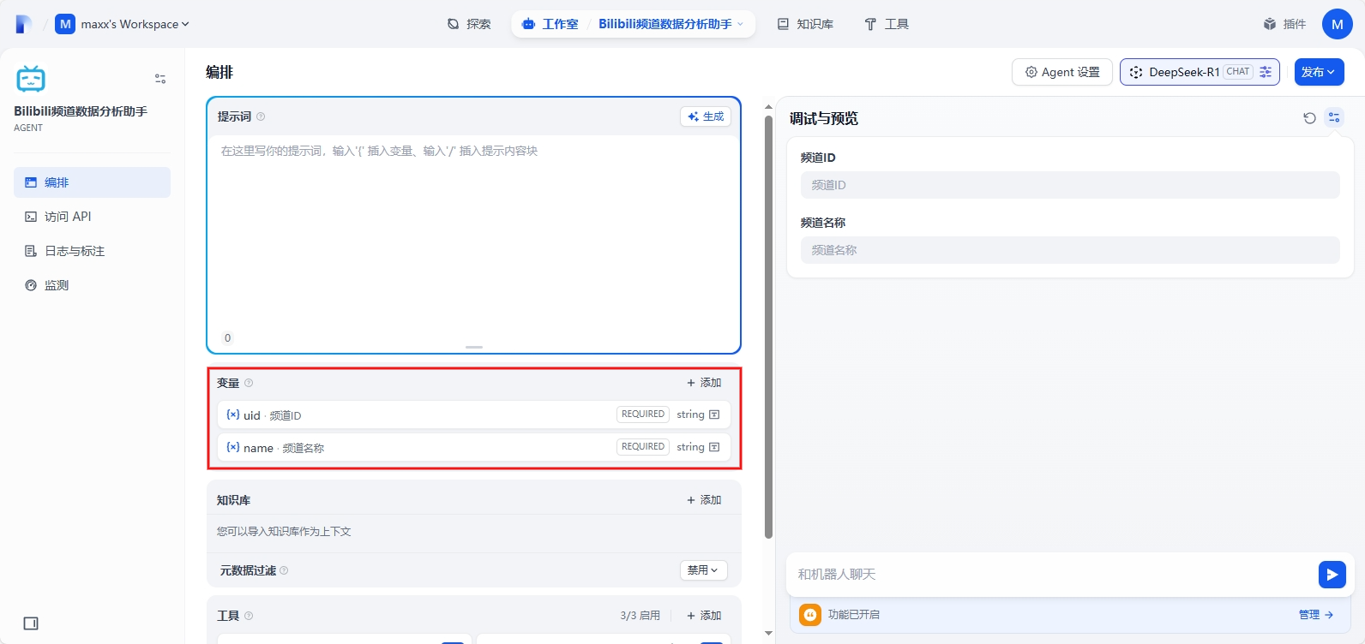The height and width of the screenshot is (644, 1365).
Task: Expand the 发布 publish dropdown
Action: (x=1319, y=72)
